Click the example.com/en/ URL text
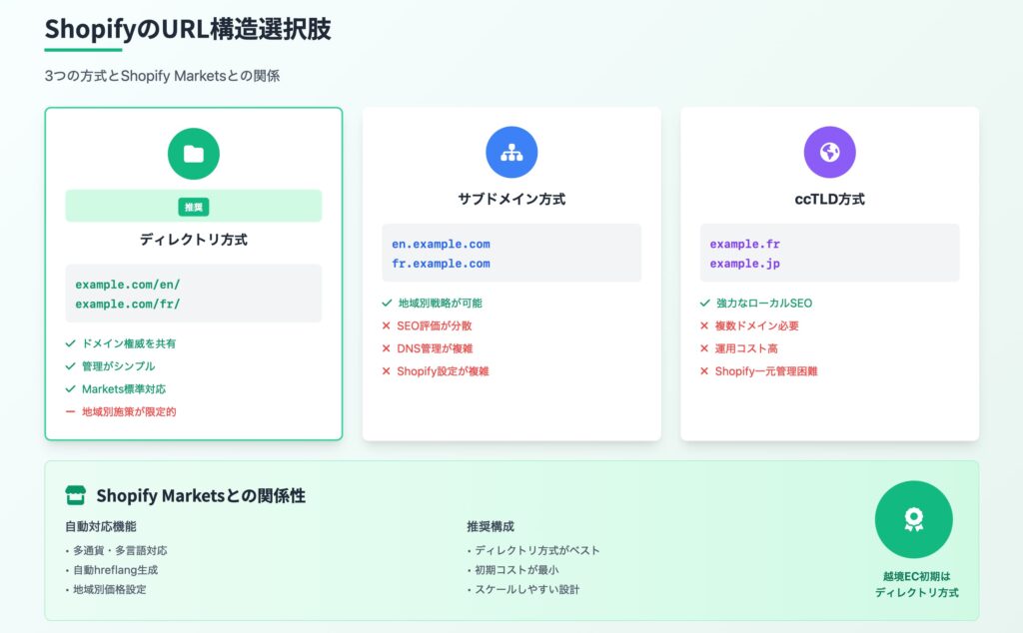The height and width of the screenshot is (633, 1023). pos(128,285)
